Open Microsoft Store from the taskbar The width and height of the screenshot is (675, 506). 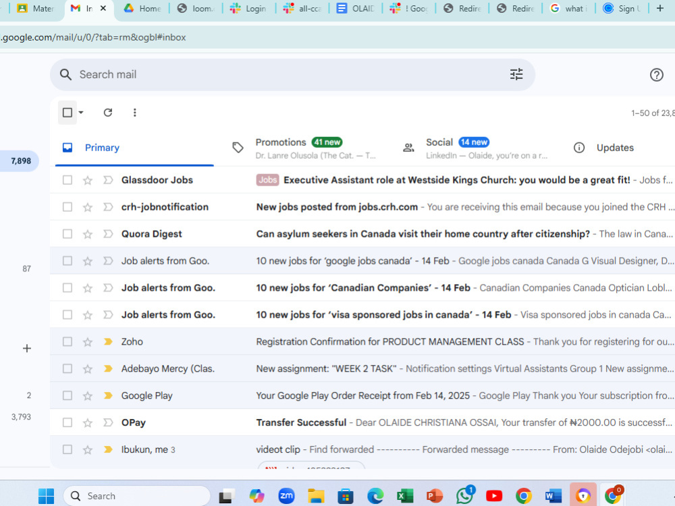(x=345, y=496)
